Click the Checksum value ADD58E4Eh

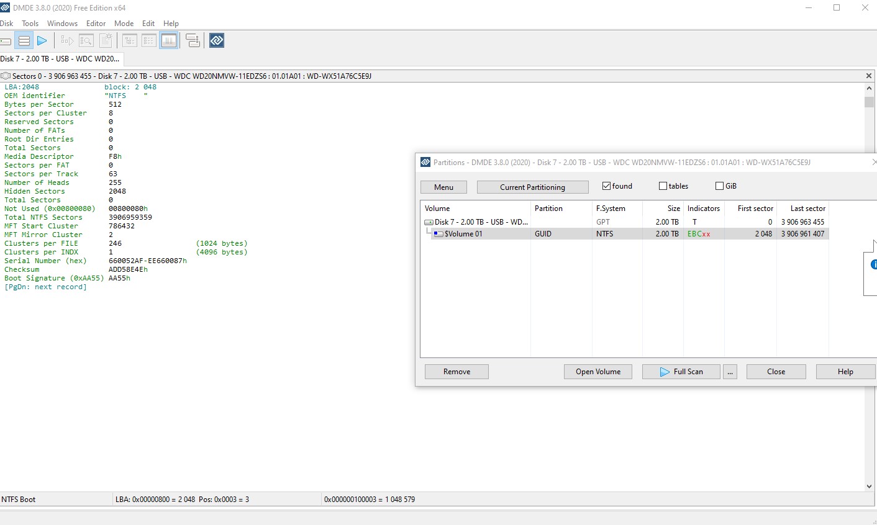128,270
